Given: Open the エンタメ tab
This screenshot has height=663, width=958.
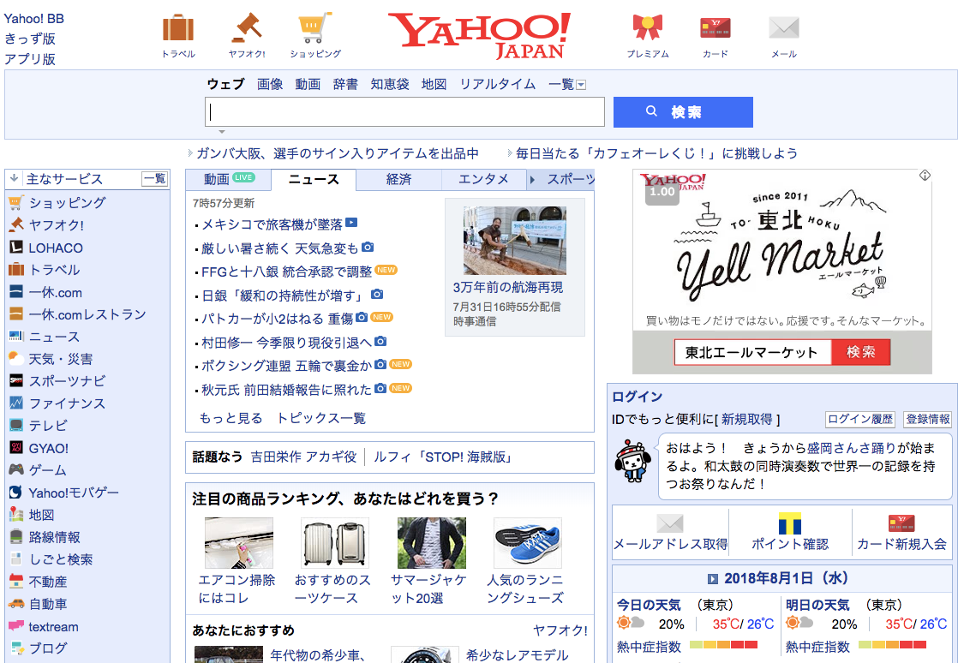Looking at the screenshot, I should (483, 180).
